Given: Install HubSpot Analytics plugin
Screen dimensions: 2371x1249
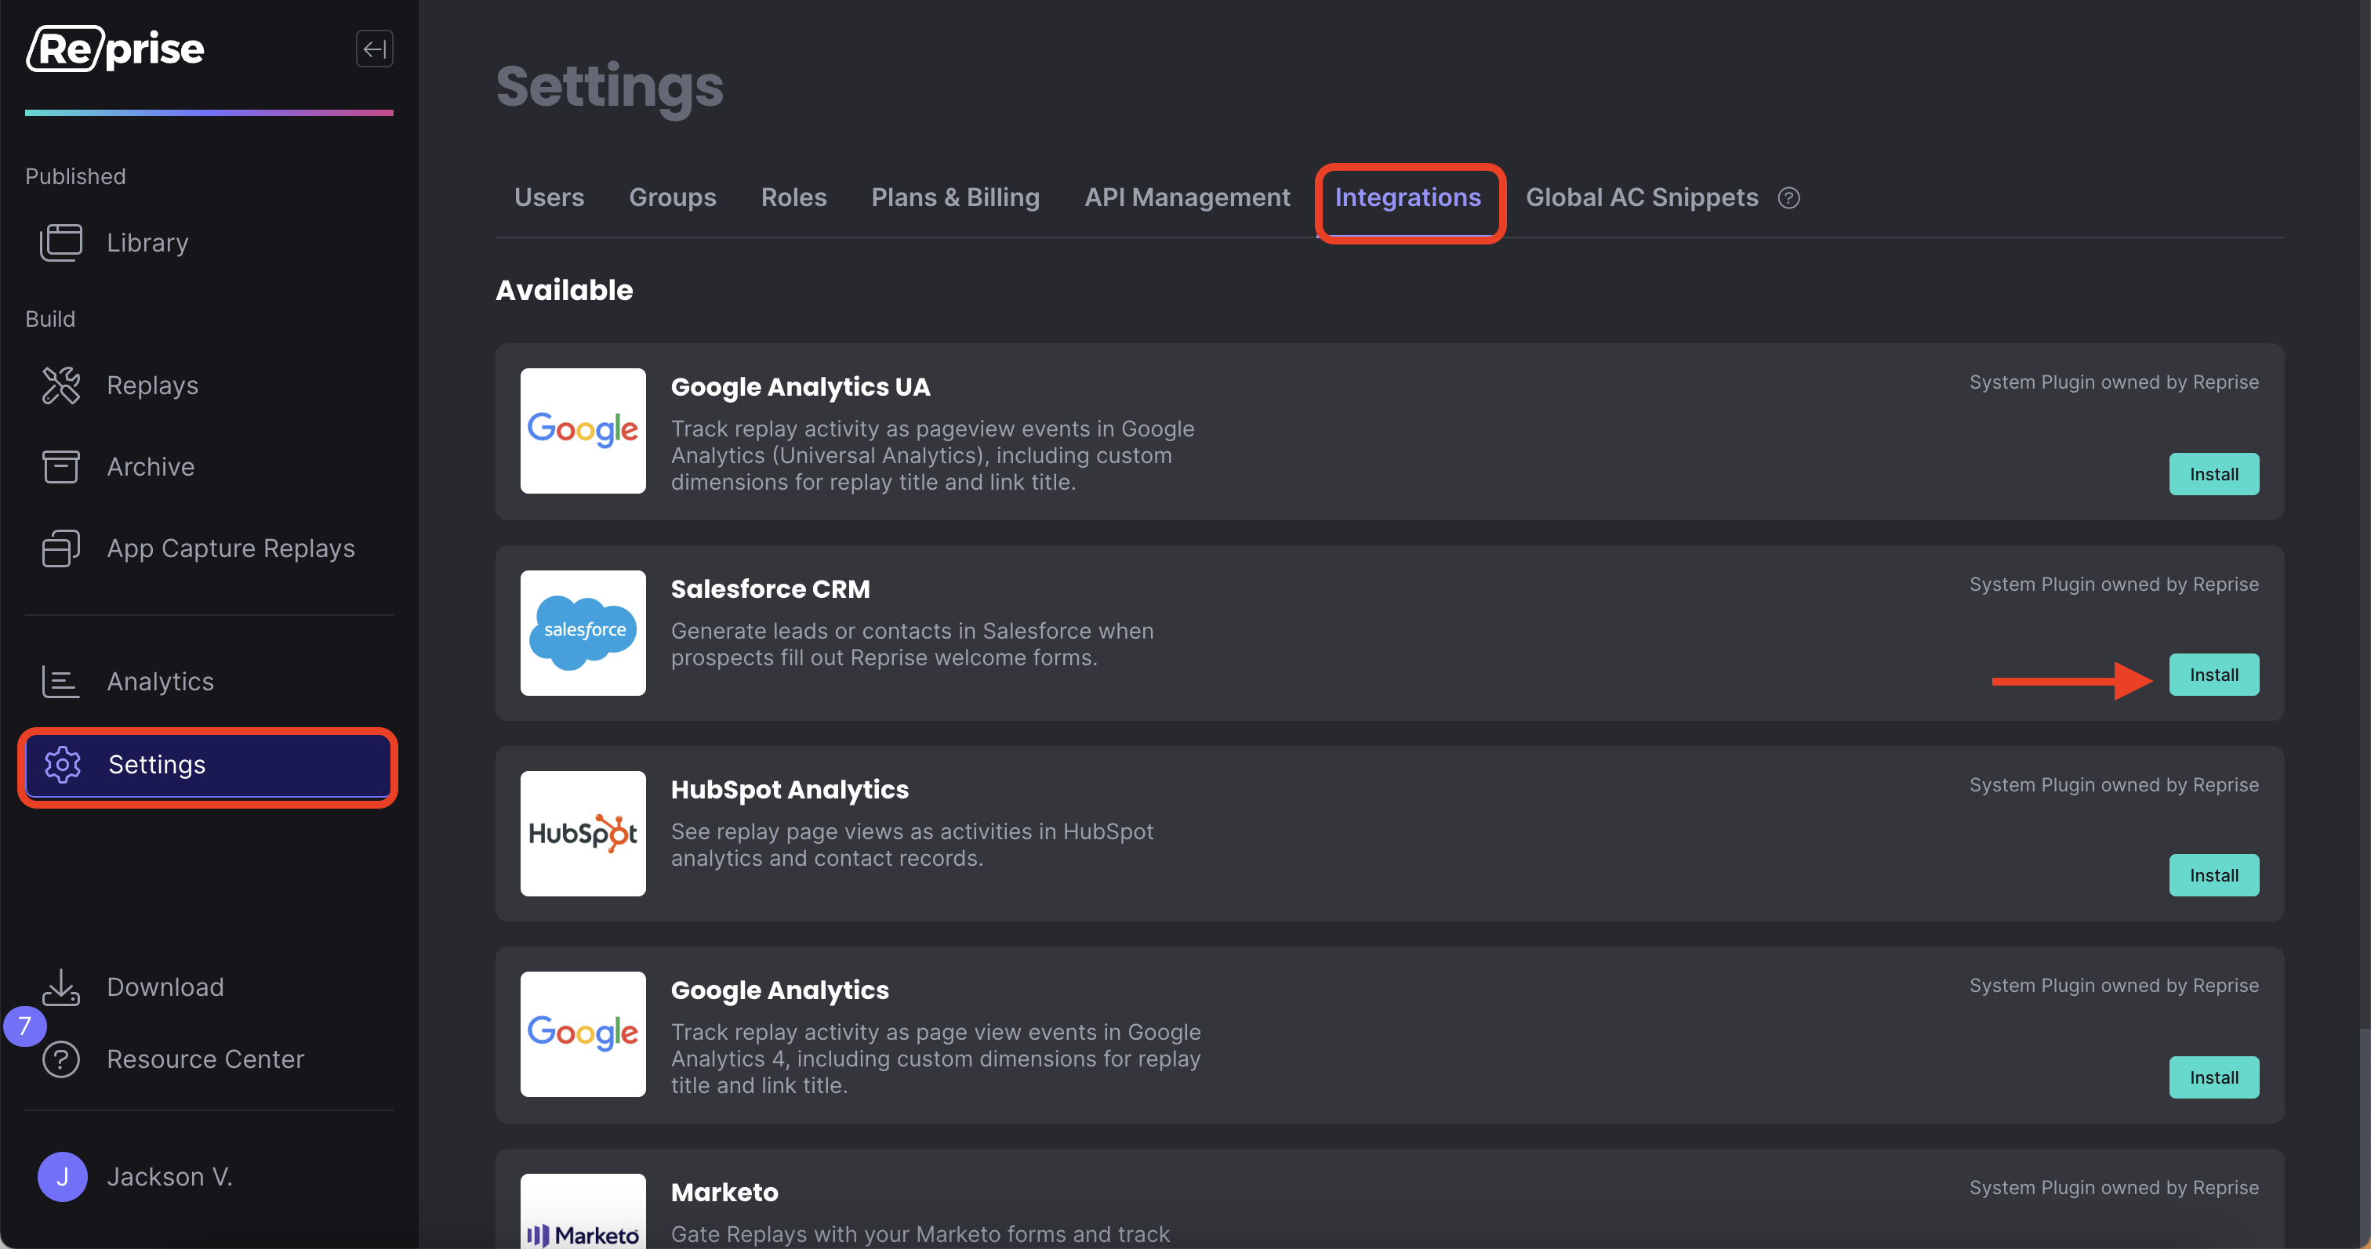Looking at the screenshot, I should 2213,875.
